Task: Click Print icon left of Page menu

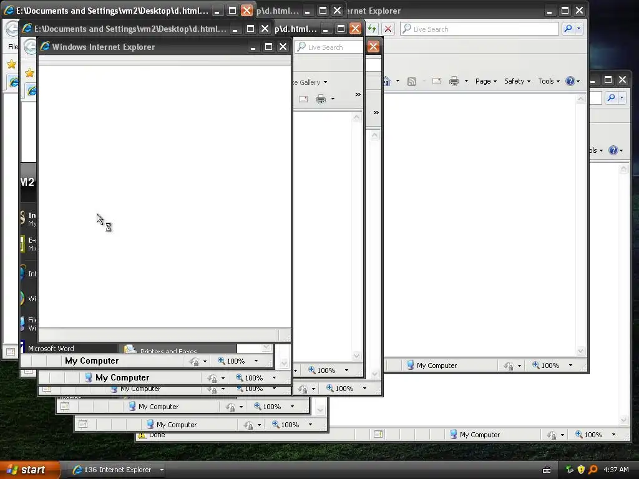Action: click(454, 81)
